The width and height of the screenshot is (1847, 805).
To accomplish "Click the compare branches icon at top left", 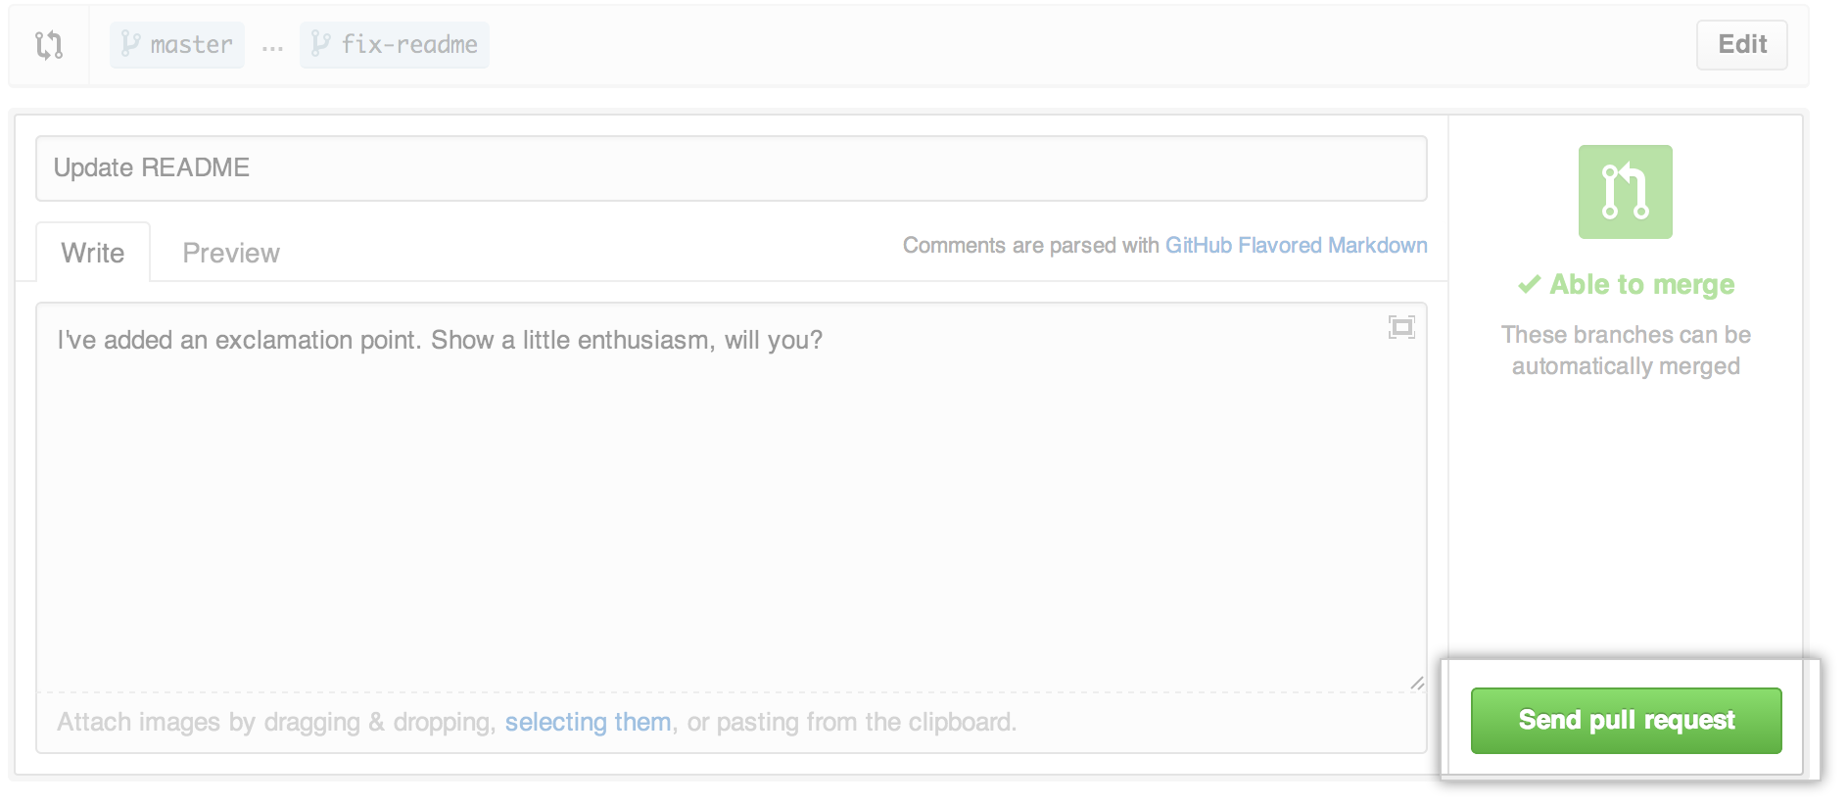I will (x=49, y=45).
